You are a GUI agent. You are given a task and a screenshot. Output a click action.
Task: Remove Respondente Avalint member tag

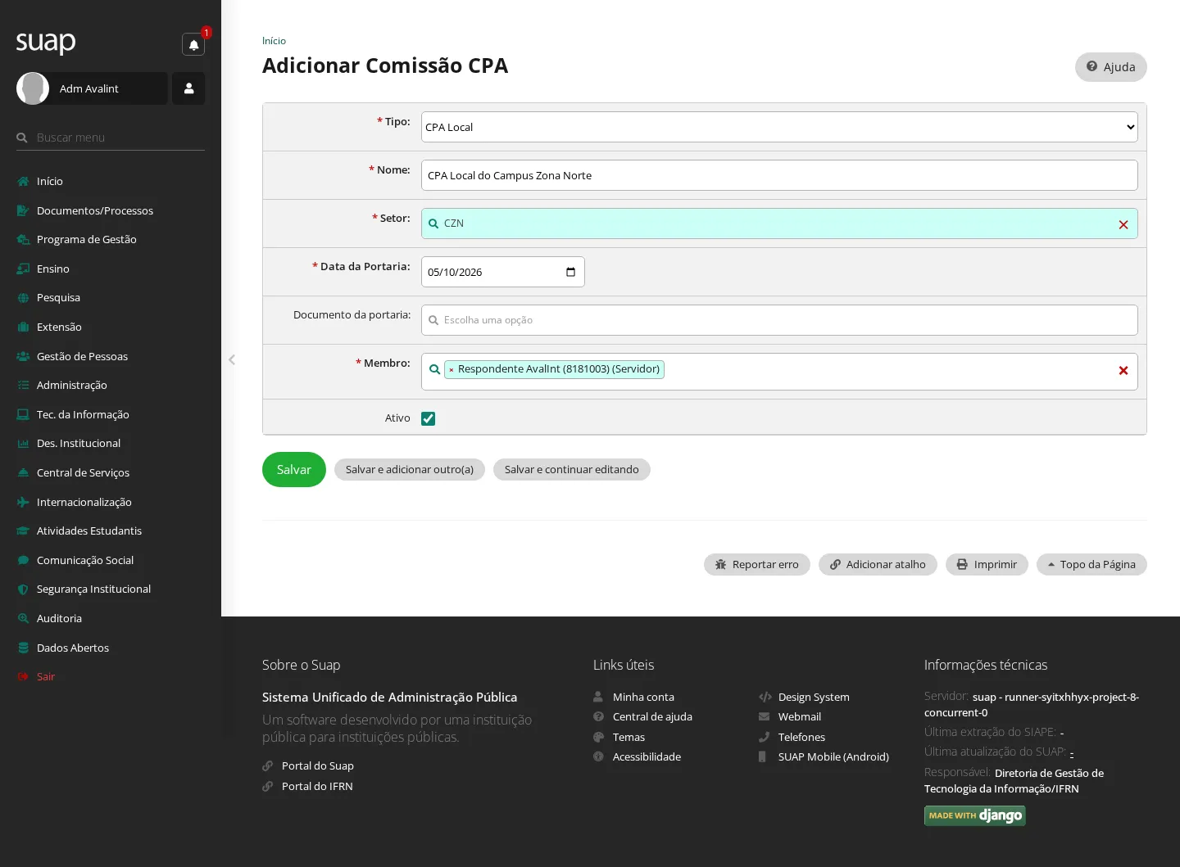[x=451, y=370]
